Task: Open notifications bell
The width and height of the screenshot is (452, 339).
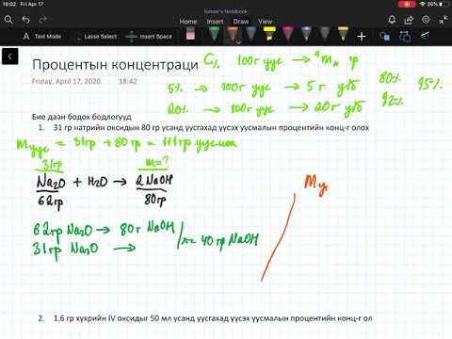Action: 392,20
